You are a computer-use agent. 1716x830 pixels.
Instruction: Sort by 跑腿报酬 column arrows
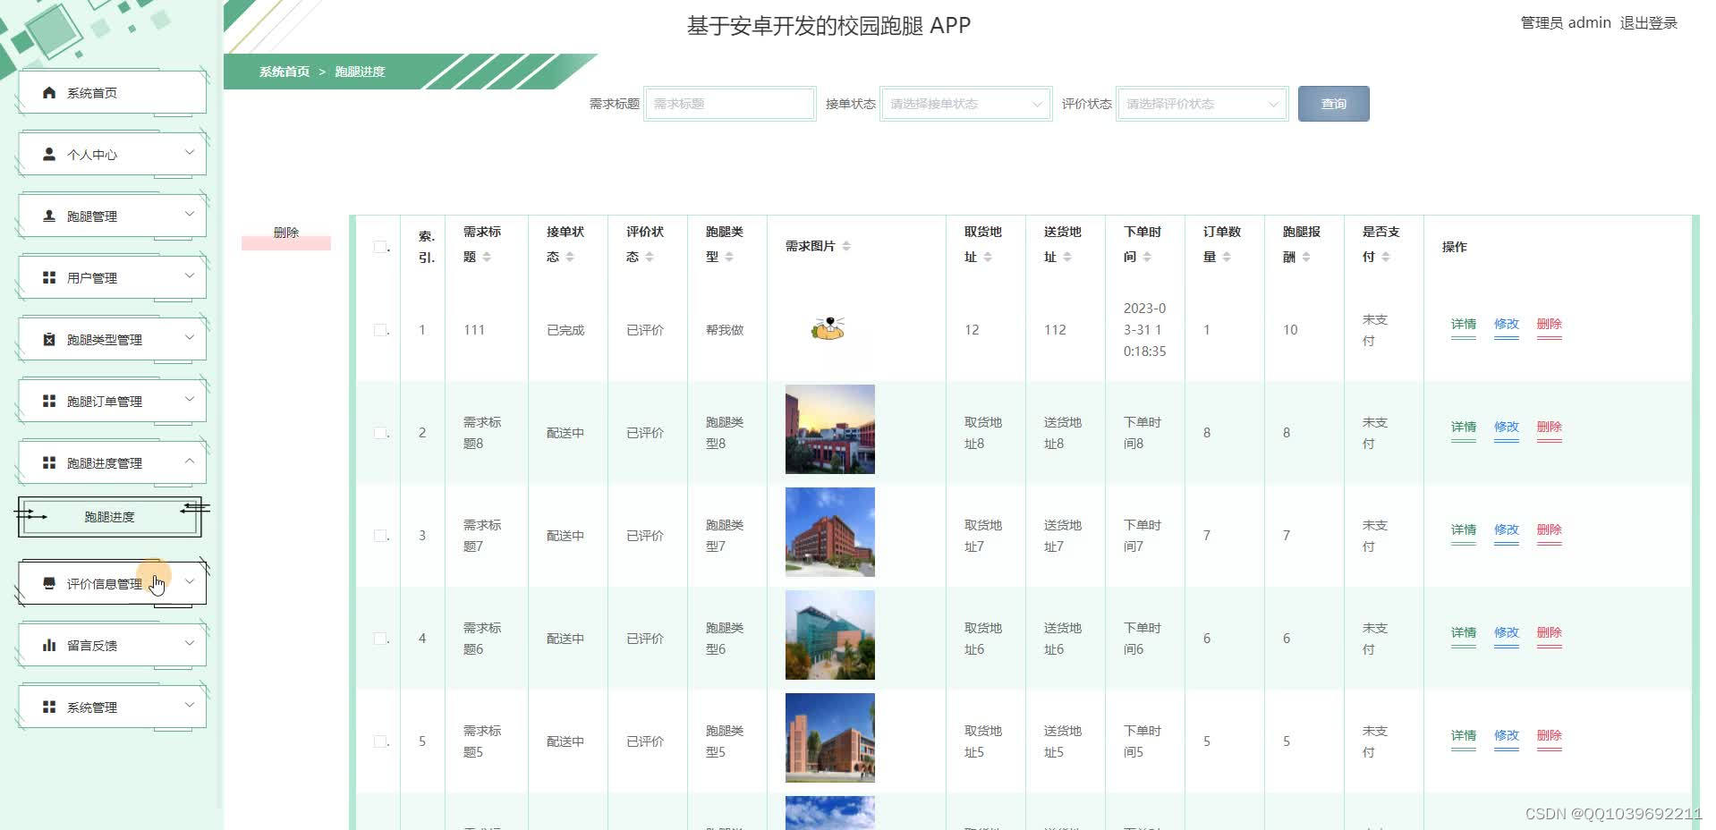coord(1306,257)
